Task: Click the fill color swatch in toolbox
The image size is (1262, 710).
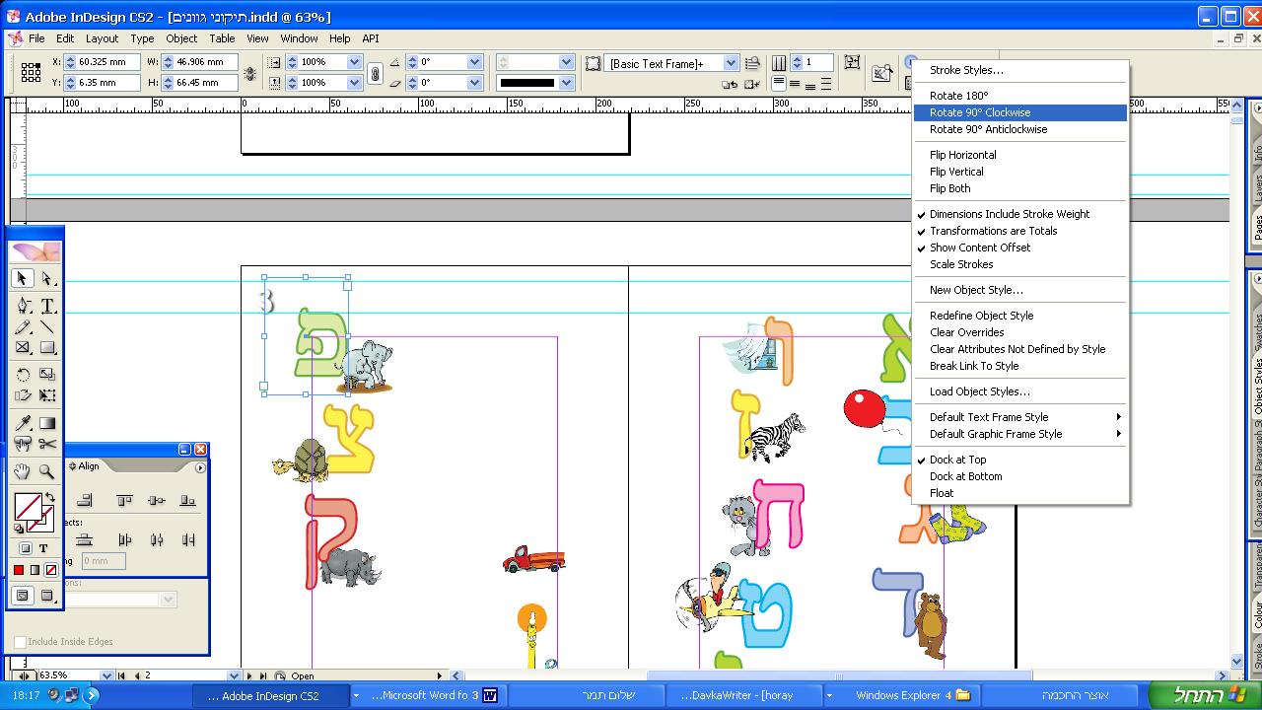Action: [27, 506]
